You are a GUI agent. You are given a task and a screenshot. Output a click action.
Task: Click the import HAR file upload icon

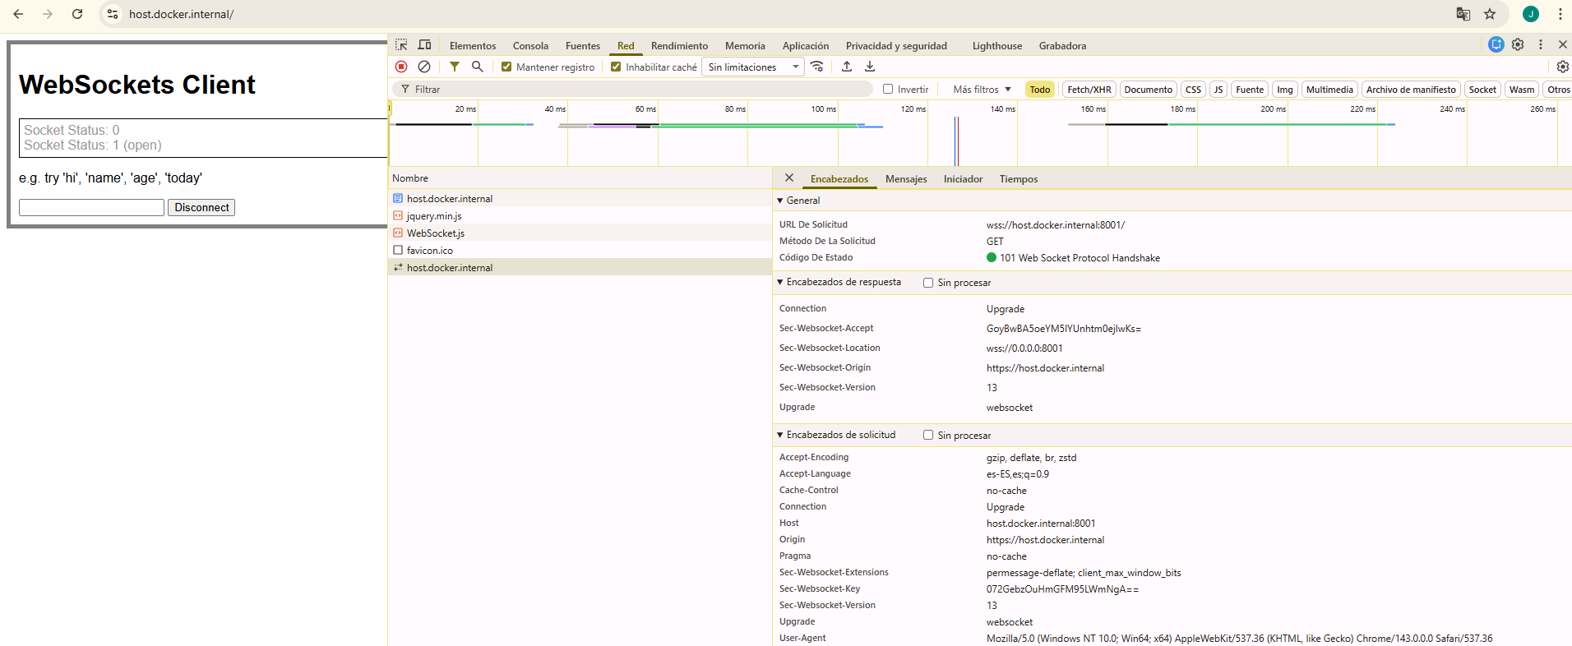click(x=847, y=67)
